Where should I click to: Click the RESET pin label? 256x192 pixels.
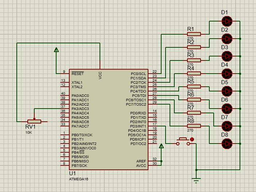(78, 74)
